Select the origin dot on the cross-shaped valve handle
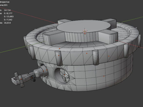This screenshot has width=143, height=107. pyautogui.click(x=21, y=79)
